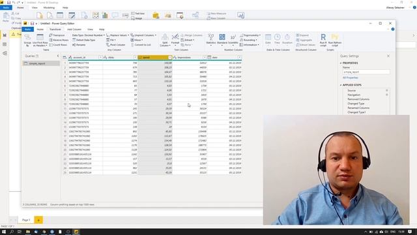Open the Rounding dropdown
The height and width of the screenshot is (235, 417).
pos(248,40)
